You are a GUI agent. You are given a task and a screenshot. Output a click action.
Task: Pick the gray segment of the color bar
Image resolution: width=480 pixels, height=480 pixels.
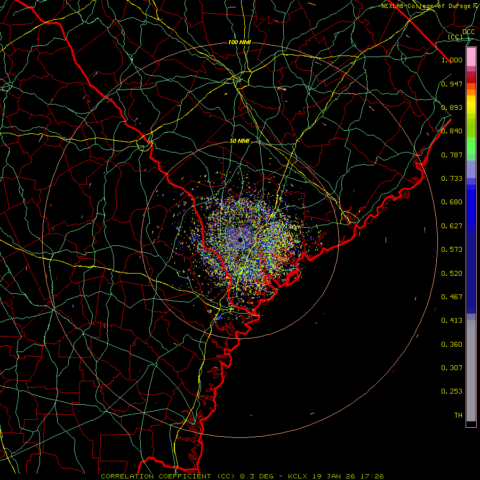471,371
